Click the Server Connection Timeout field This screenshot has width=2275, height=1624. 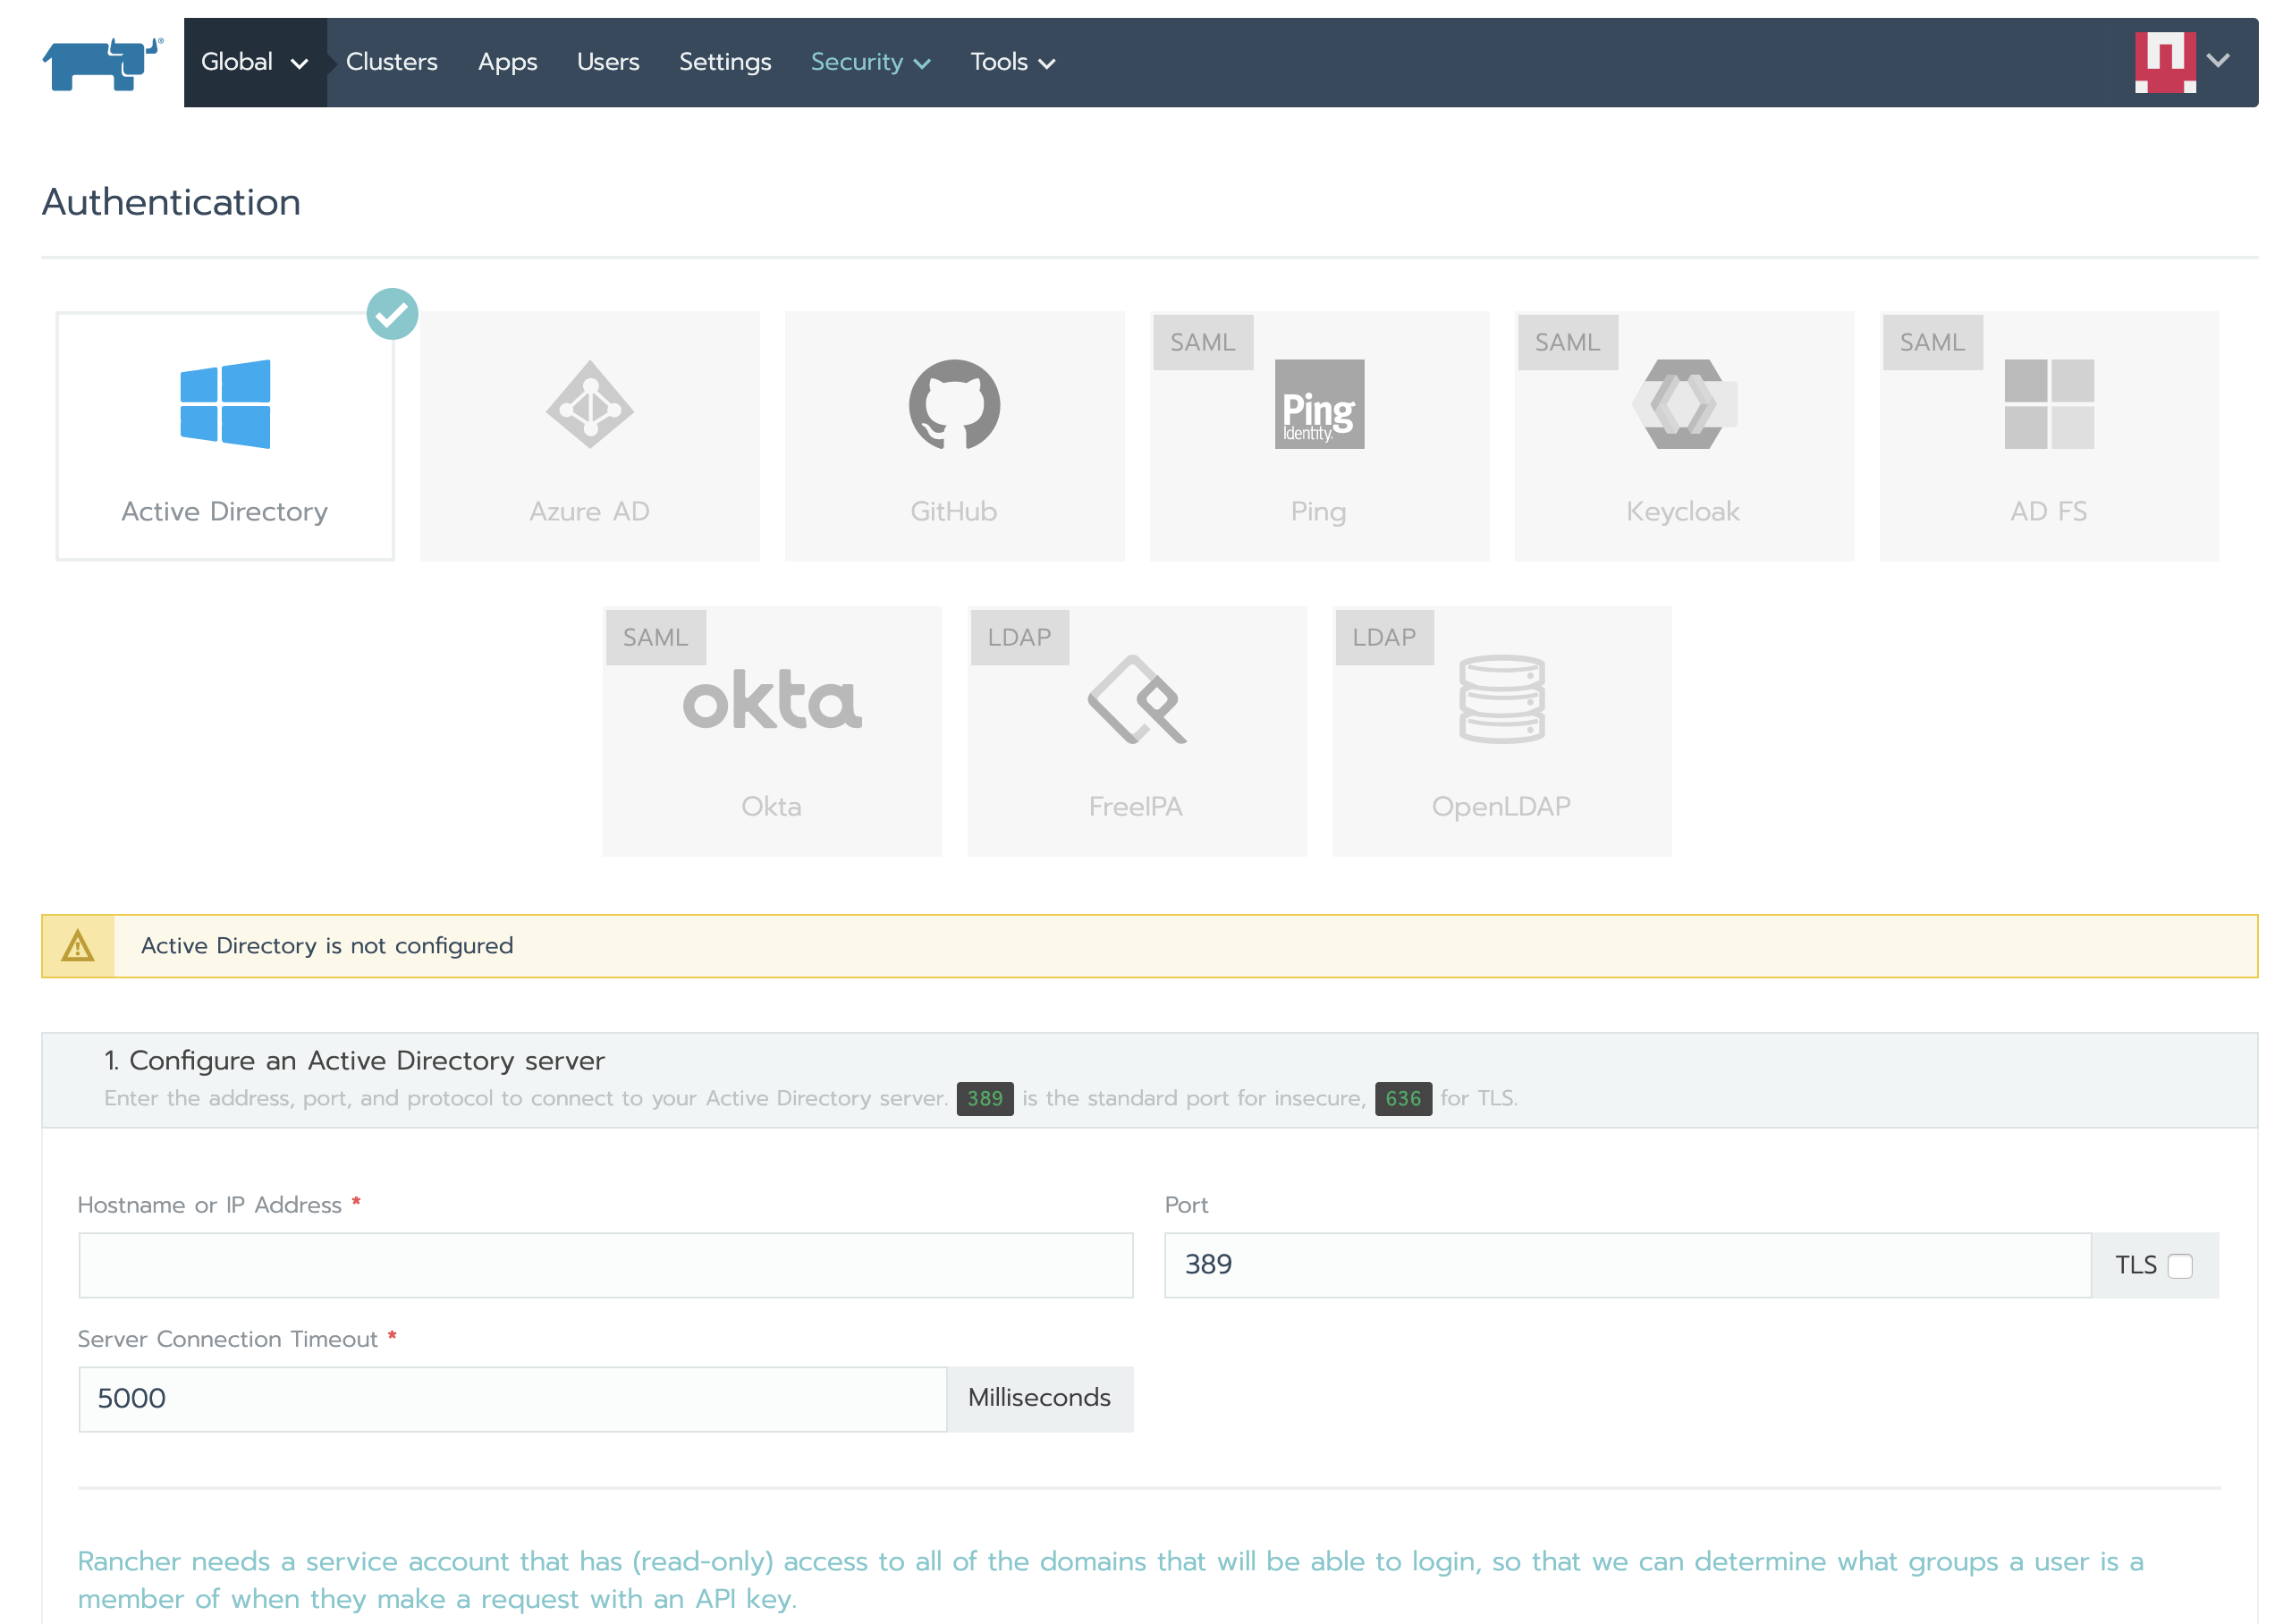[512, 1398]
